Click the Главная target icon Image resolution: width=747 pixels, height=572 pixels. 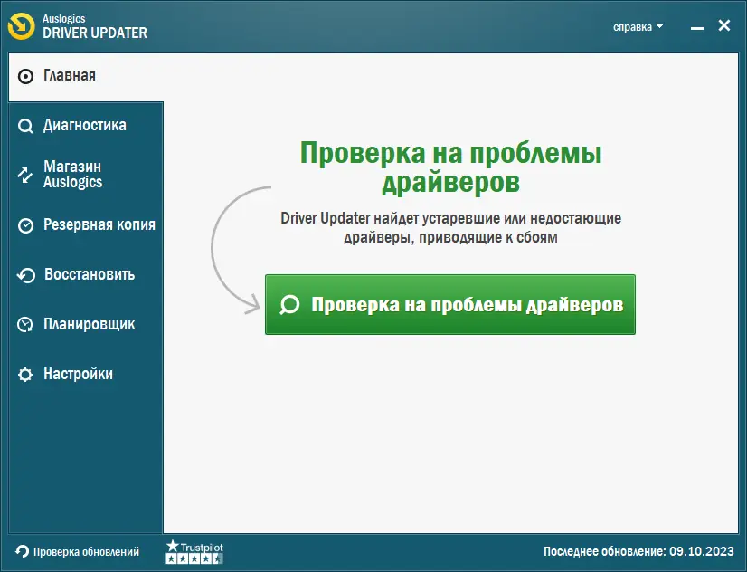pos(25,76)
